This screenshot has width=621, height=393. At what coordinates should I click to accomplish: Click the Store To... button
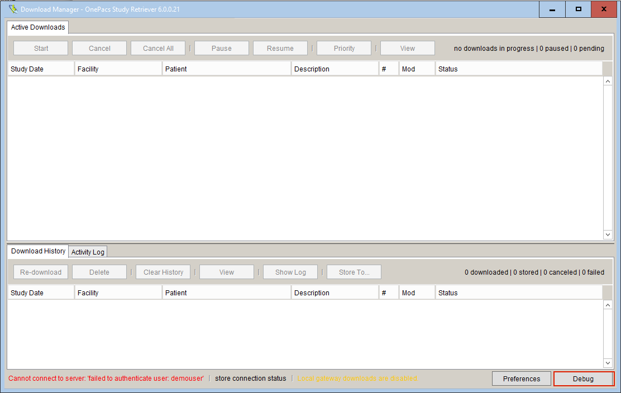[354, 272]
